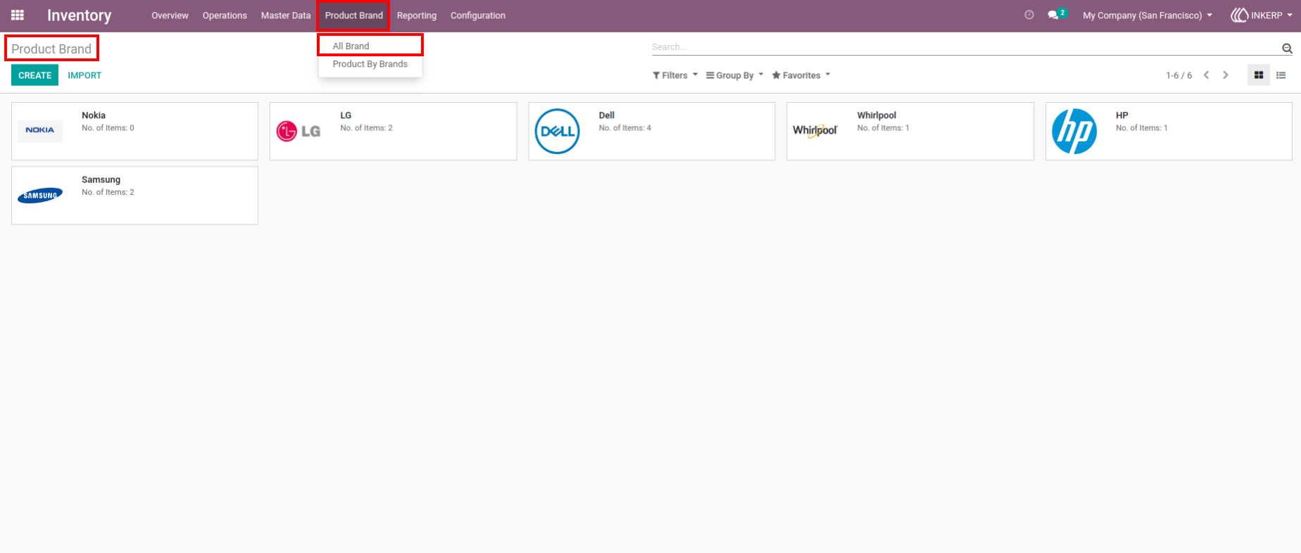This screenshot has height=553, width=1301.
Task: Open the Configuration menu
Action: pos(478,15)
